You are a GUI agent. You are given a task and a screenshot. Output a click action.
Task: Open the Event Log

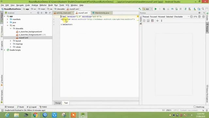click(x=199, y=107)
